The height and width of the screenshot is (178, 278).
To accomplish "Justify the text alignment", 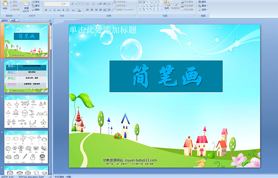I will point(100,10).
